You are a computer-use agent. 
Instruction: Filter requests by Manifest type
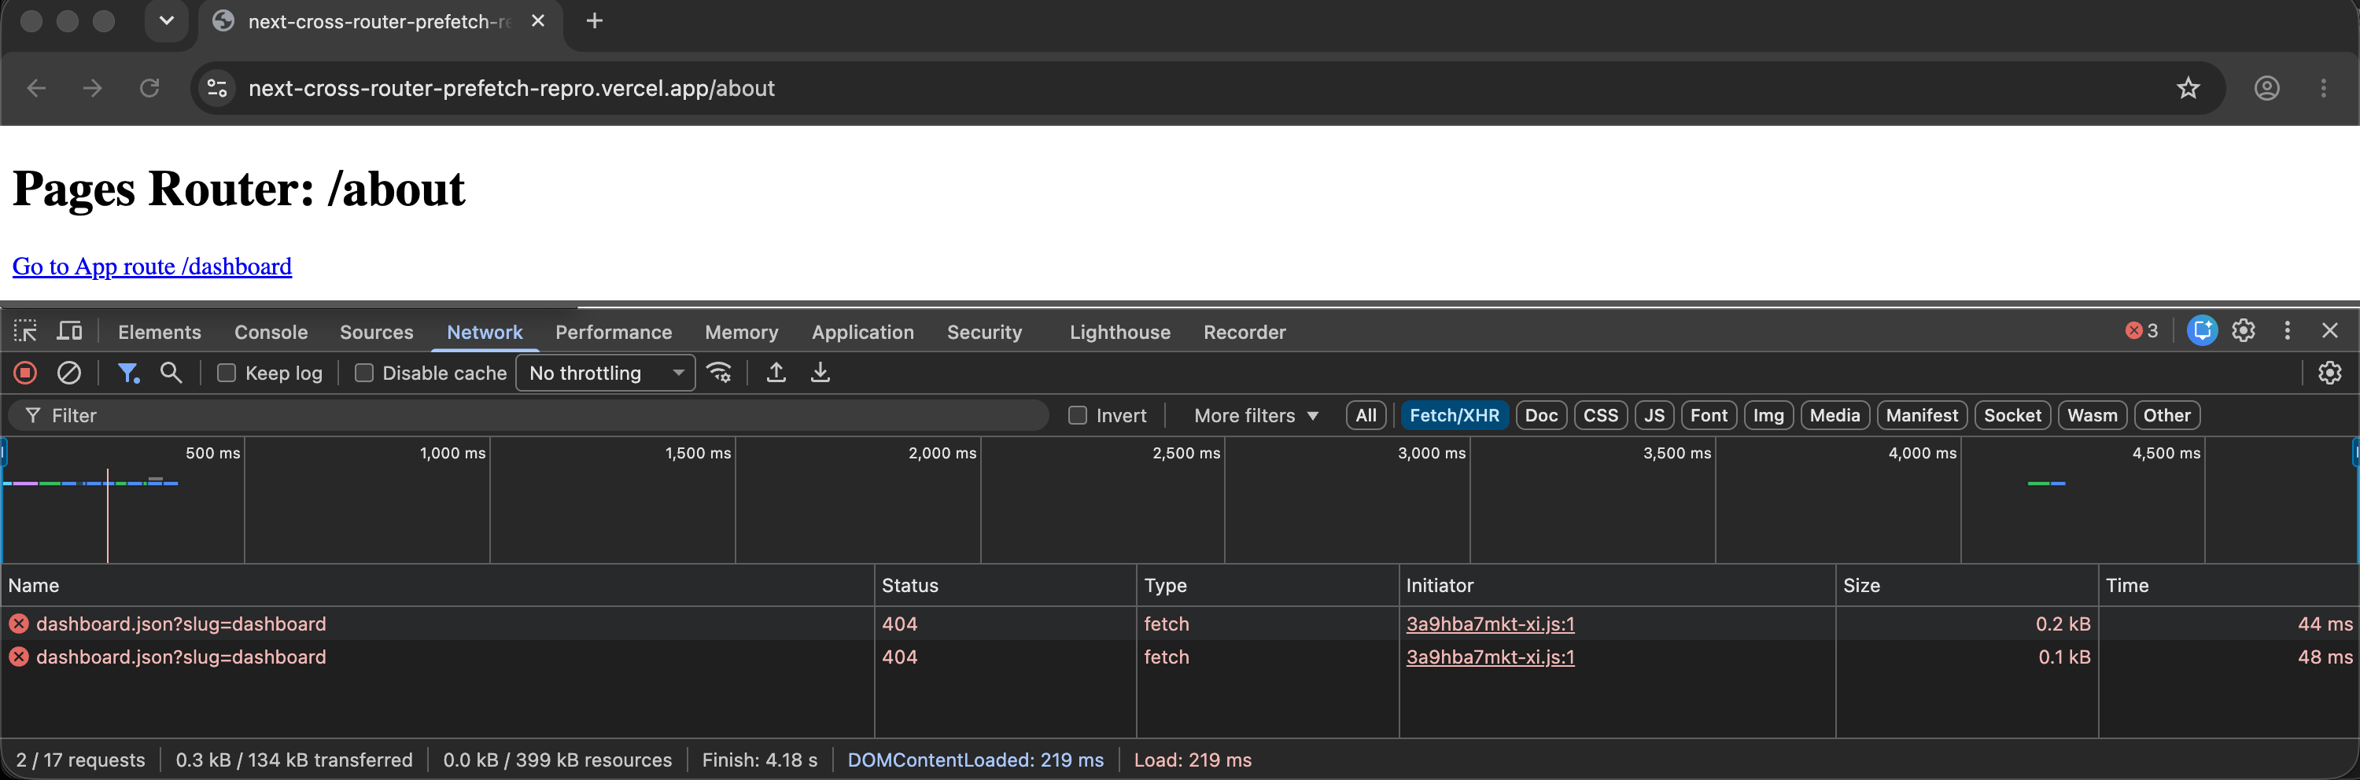click(1921, 416)
